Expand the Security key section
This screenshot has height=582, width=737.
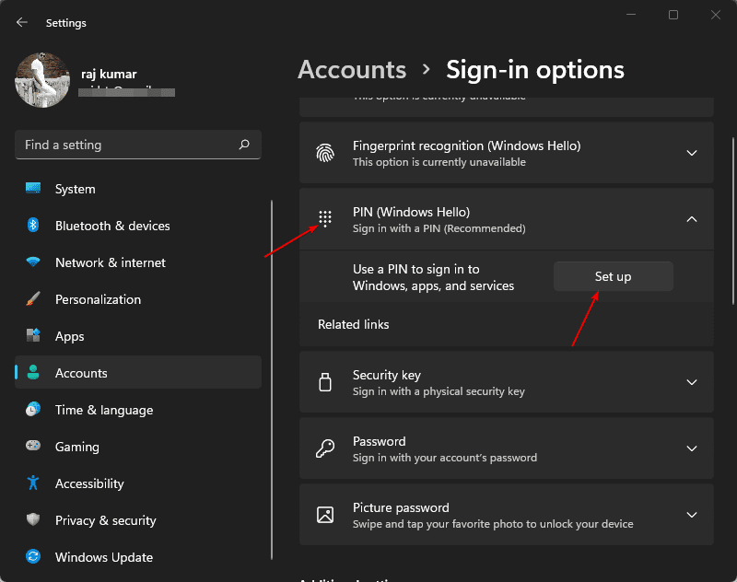coord(692,381)
